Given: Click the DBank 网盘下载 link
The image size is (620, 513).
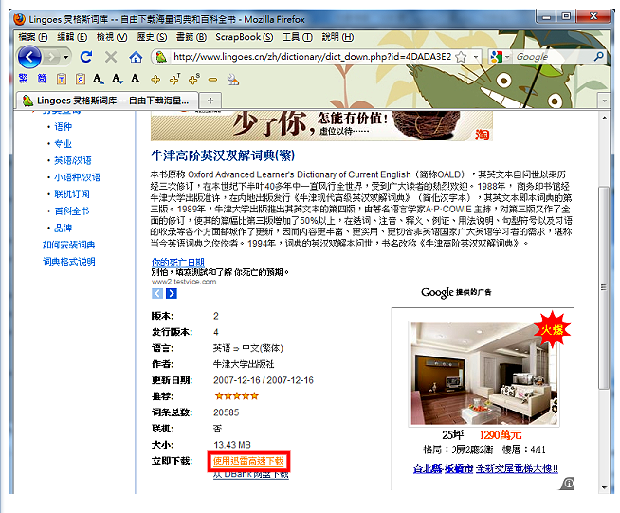Looking at the screenshot, I should pyautogui.click(x=250, y=475).
